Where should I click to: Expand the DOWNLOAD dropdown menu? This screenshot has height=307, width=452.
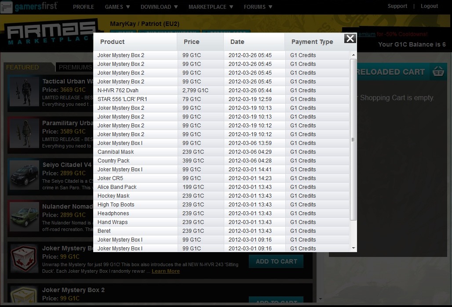click(x=159, y=7)
